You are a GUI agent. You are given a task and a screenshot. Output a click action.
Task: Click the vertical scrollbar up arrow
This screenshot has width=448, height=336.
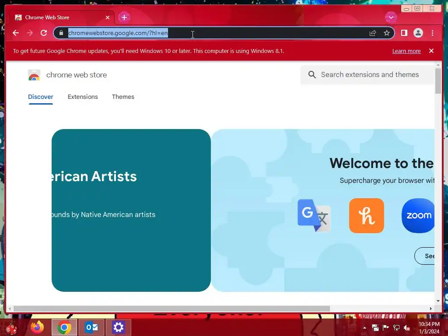(438, 65)
